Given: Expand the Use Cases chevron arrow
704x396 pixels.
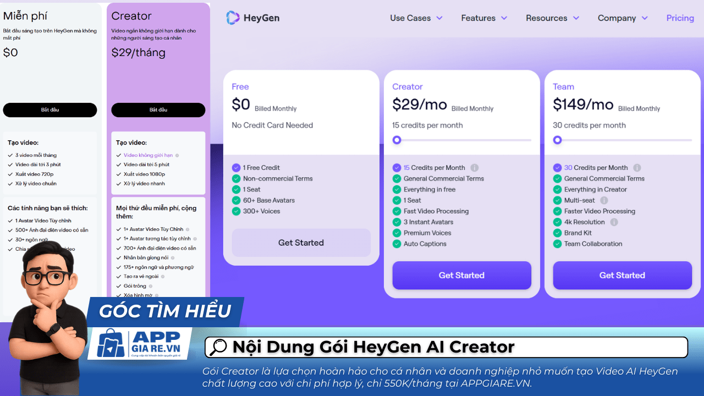Looking at the screenshot, I should coord(439,18).
